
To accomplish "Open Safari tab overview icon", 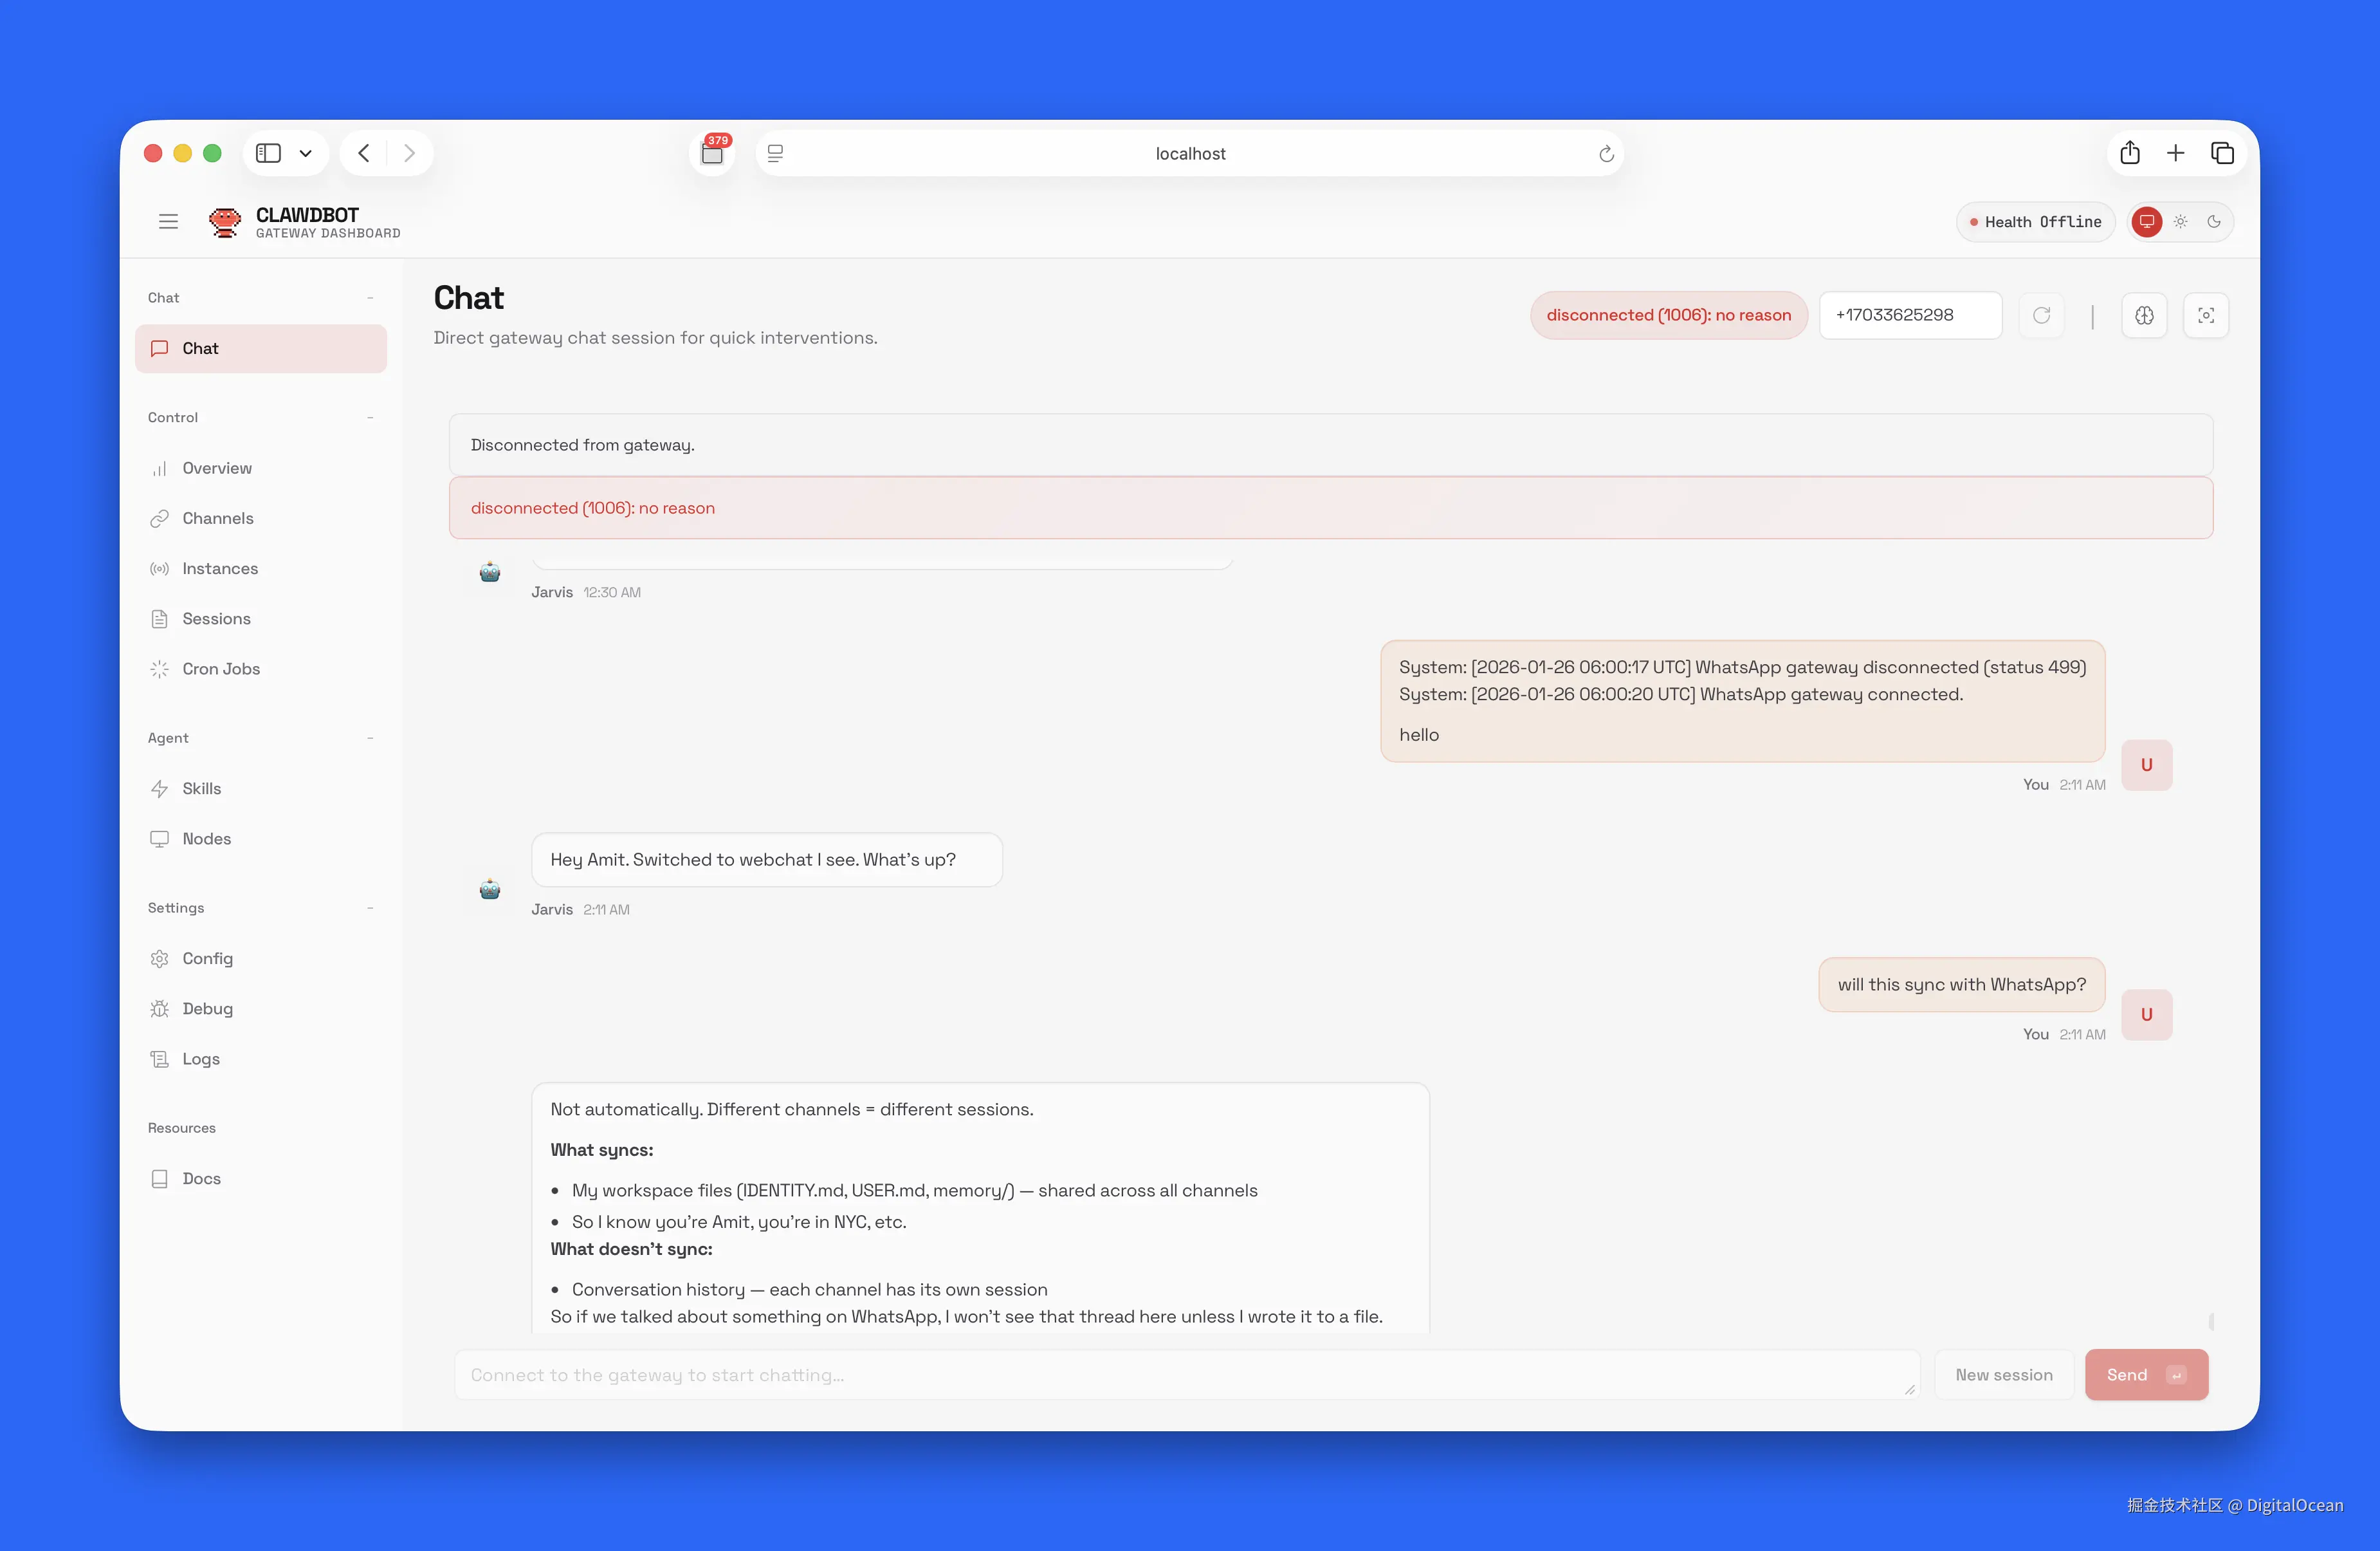I will (2222, 153).
